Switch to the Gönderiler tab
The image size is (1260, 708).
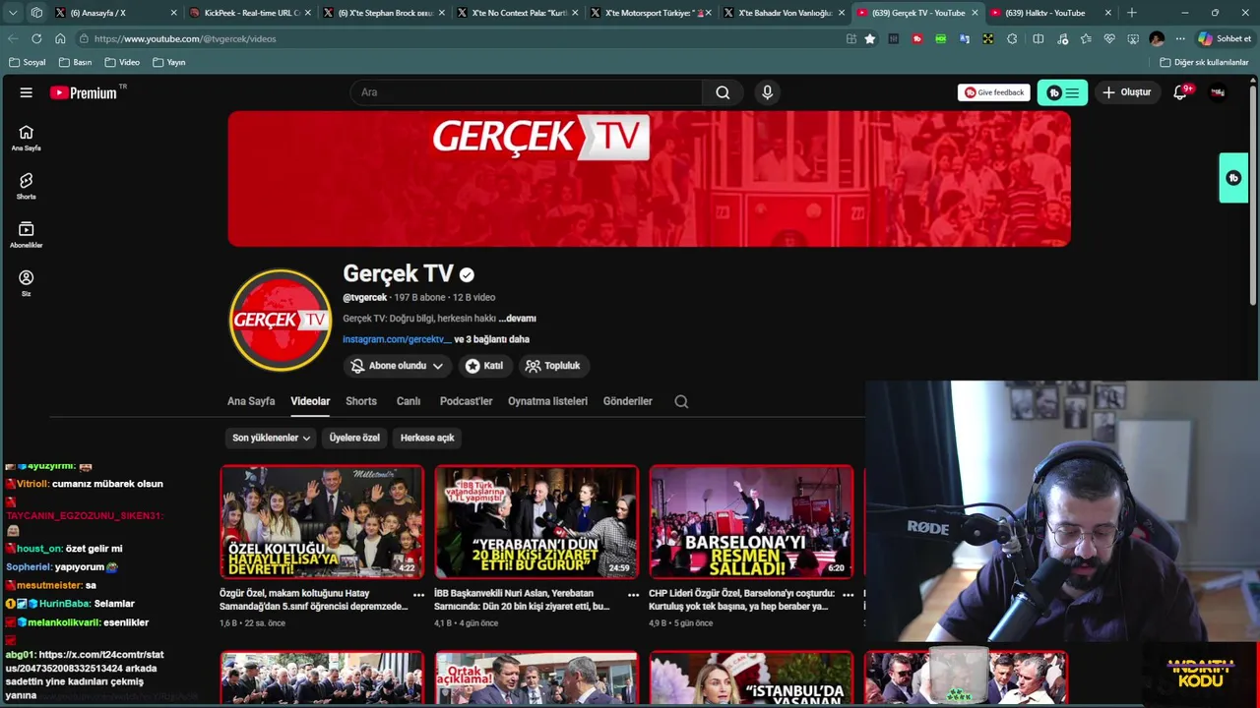628,401
